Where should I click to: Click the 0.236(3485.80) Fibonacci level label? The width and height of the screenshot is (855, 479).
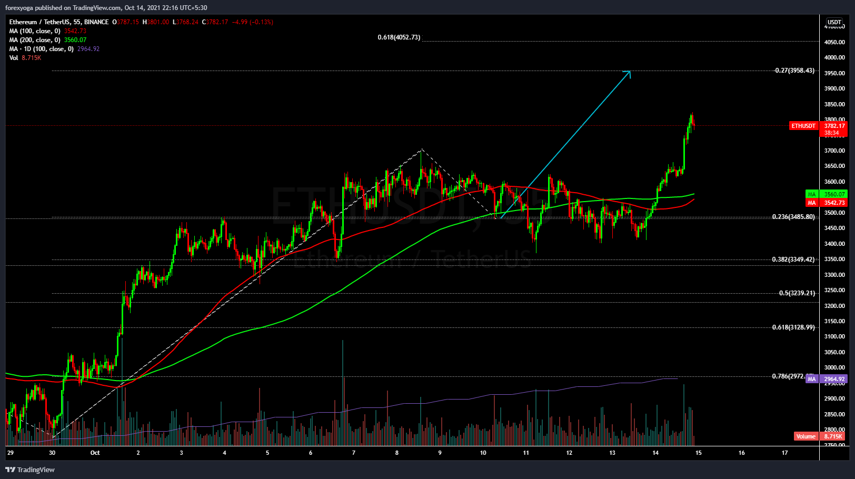click(x=793, y=217)
